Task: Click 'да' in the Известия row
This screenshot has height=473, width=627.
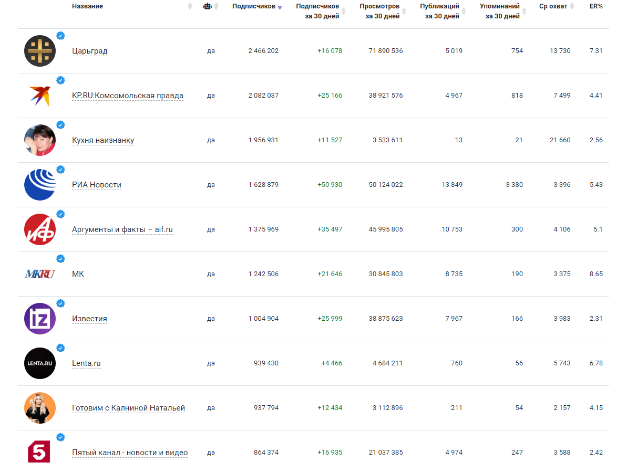Action: 211,319
